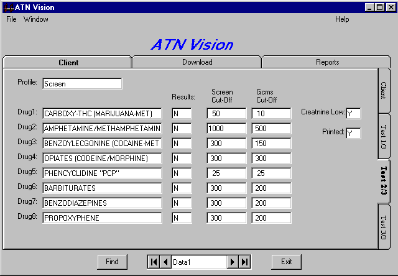The image size is (398, 276).
Task: Click Drug5 name field PHENCYCLIDINE
Action: [102, 173]
